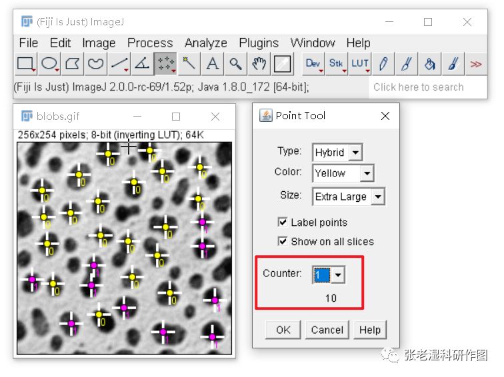Open the Image menu

[99, 43]
